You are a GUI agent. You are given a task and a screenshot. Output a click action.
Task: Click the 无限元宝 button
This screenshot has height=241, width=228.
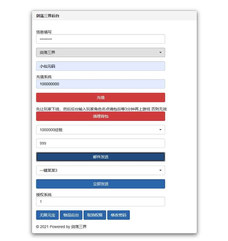click(x=47, y=215)
